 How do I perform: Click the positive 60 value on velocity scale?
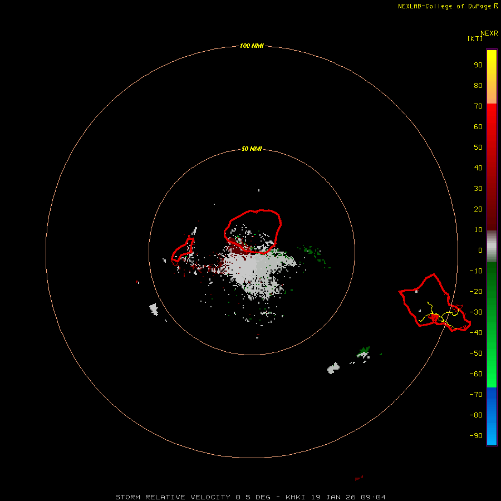[x=478, y=127]
